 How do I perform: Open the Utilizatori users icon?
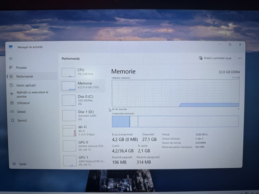pos(12,103)
